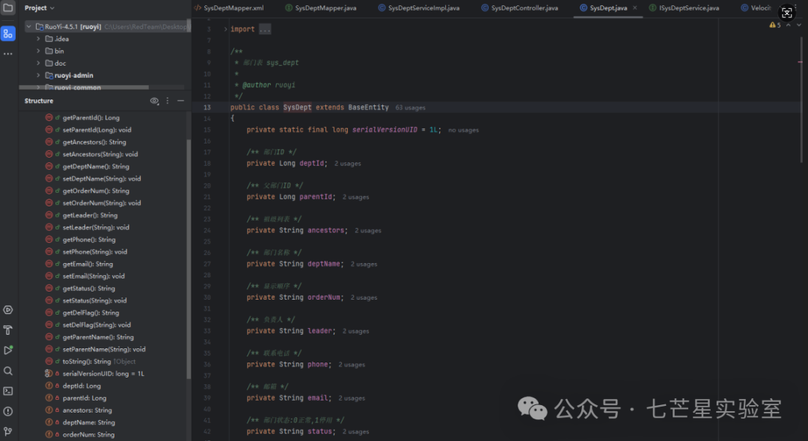Image resolution: width=808 pixels, height=441 pixels.
Task: Click the gutter at line number 13
Action: pos(206,108)
